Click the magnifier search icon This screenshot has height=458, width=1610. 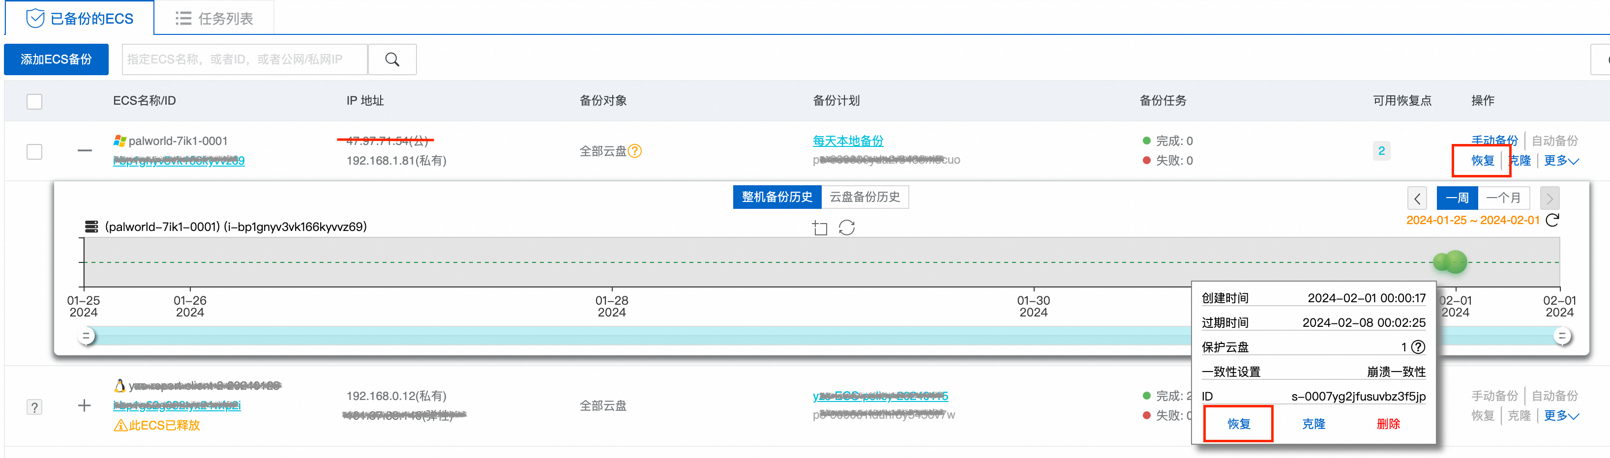(x=392, y=59)
